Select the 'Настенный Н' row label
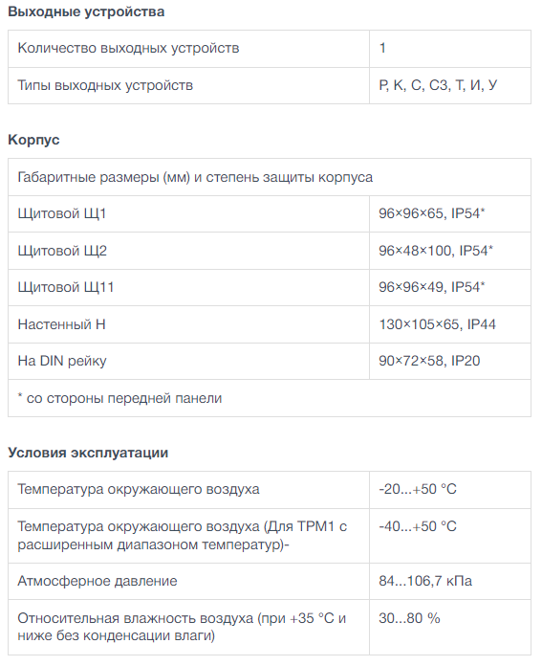Viewport: 542px width, 666px height. click(61, 324)
